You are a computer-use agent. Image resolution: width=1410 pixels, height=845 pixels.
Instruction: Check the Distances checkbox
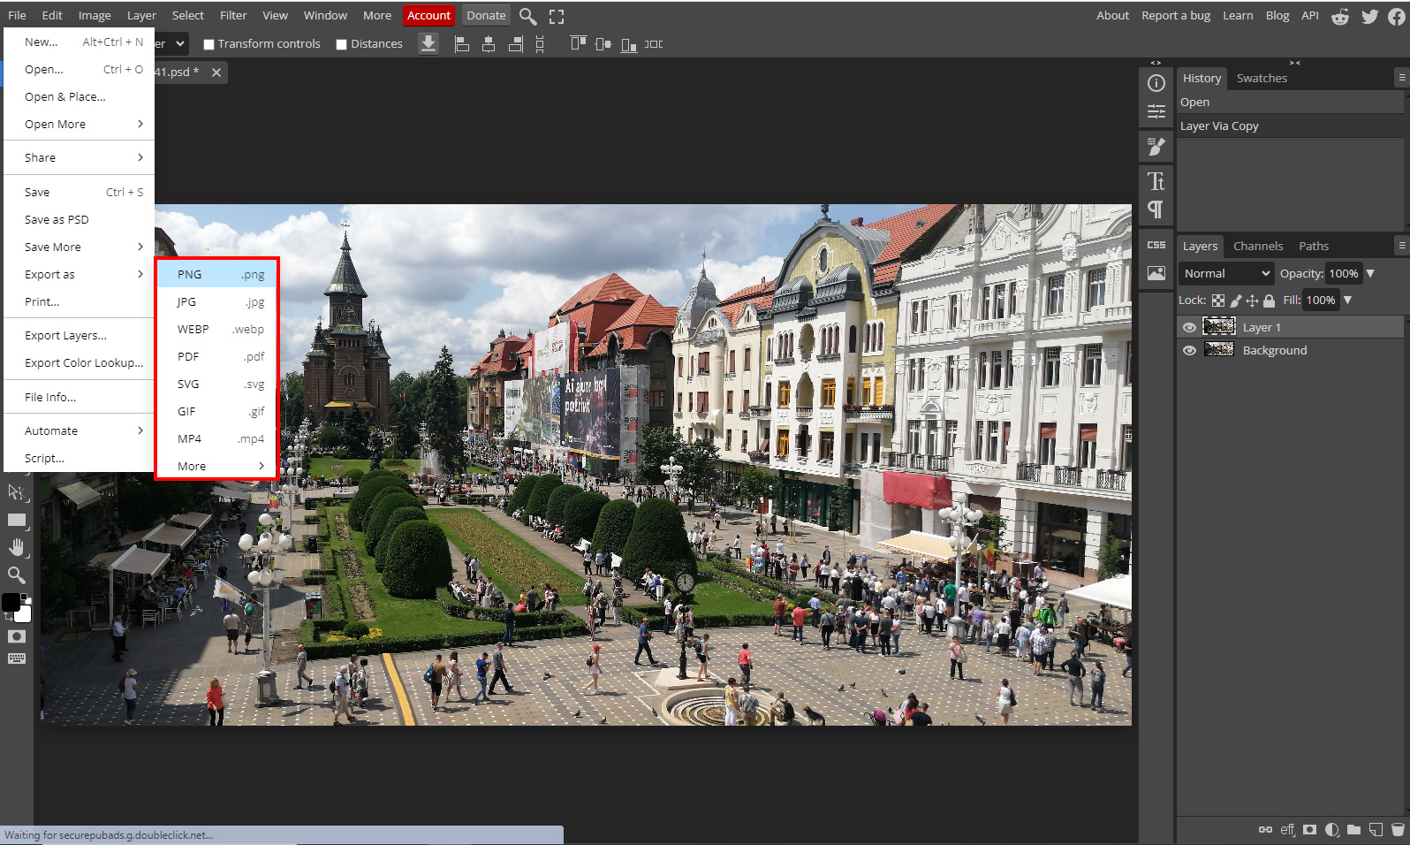(342, 44)
